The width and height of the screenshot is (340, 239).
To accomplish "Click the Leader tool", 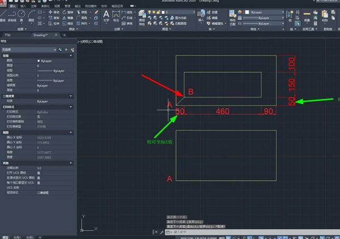I will click(x=127, y=18).
